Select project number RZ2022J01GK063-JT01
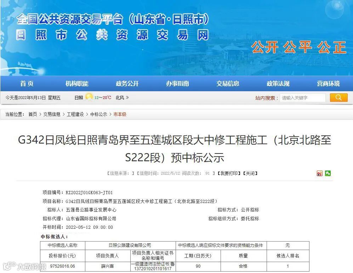 [x=89, y=192]
